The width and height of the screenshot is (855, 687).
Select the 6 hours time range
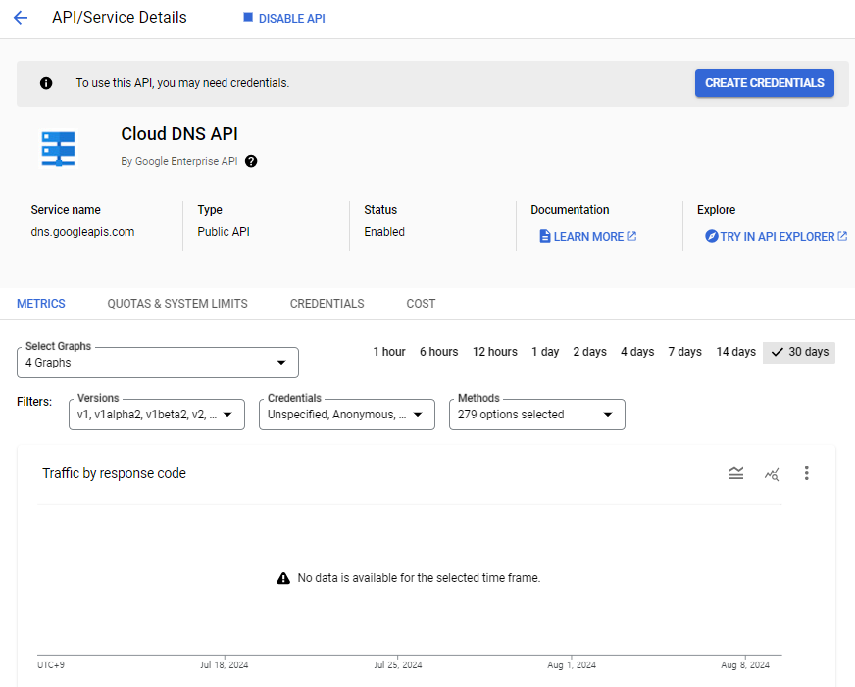pos(439,352)
